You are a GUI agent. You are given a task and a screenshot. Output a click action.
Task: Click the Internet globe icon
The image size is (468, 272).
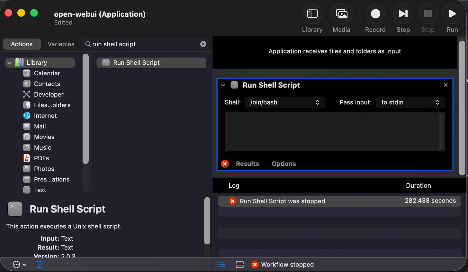[27, 116]
